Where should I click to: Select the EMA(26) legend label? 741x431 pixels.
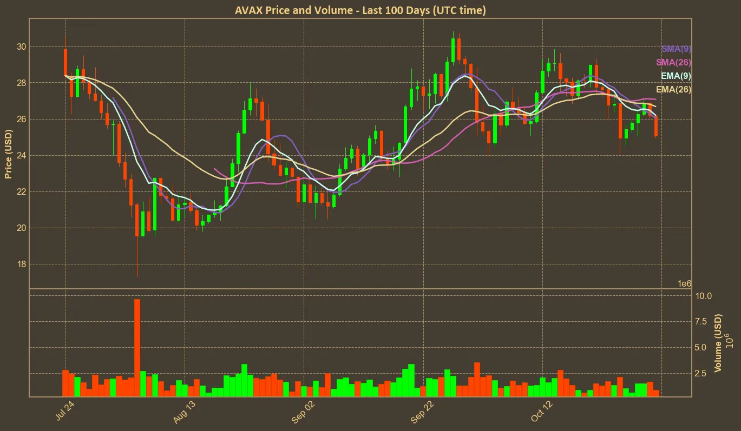click(x=673, y=89)
